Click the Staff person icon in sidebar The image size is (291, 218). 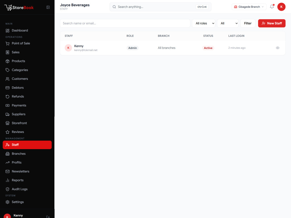(8, 145)
